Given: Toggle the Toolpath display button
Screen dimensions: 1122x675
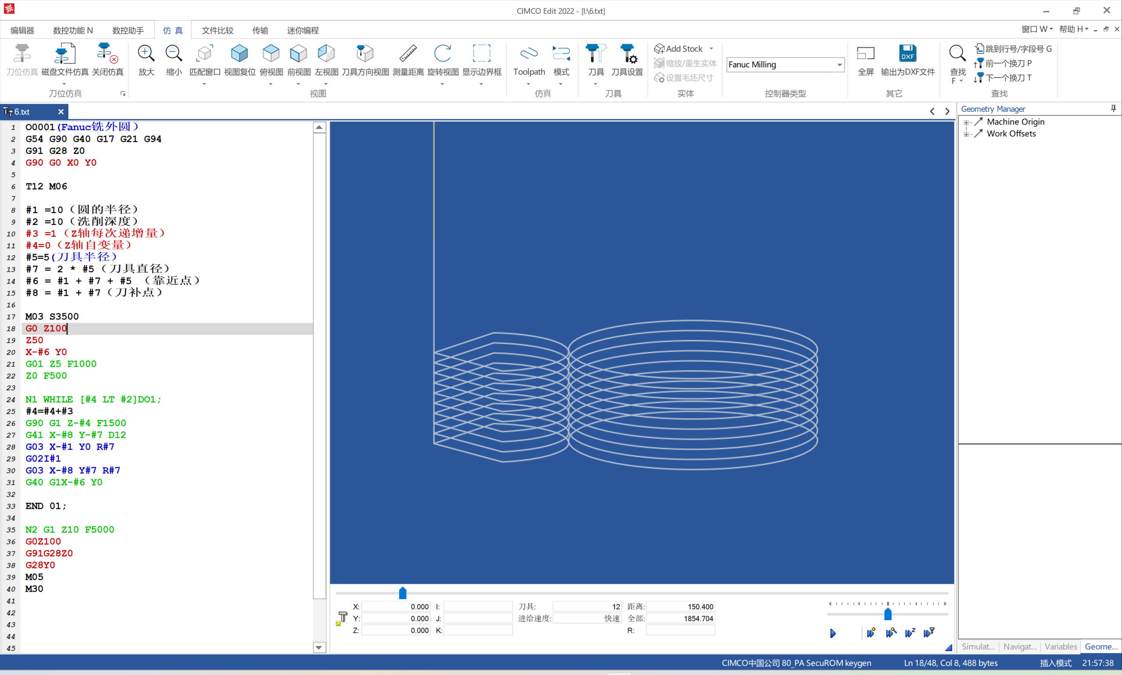Looking at the screenshot, I should (529, 53).
